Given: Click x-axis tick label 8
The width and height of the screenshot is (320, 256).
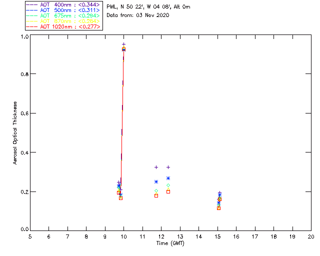Looking at the screenshot, I should point(86,236).
